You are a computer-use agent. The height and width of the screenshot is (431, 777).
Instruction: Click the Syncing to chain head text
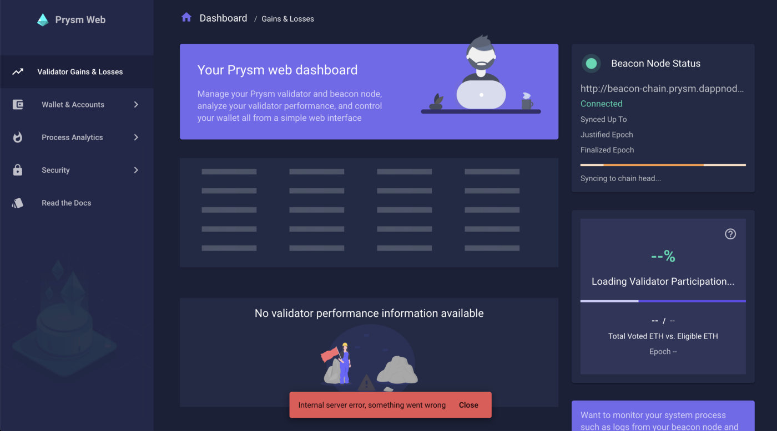point(620,178)
